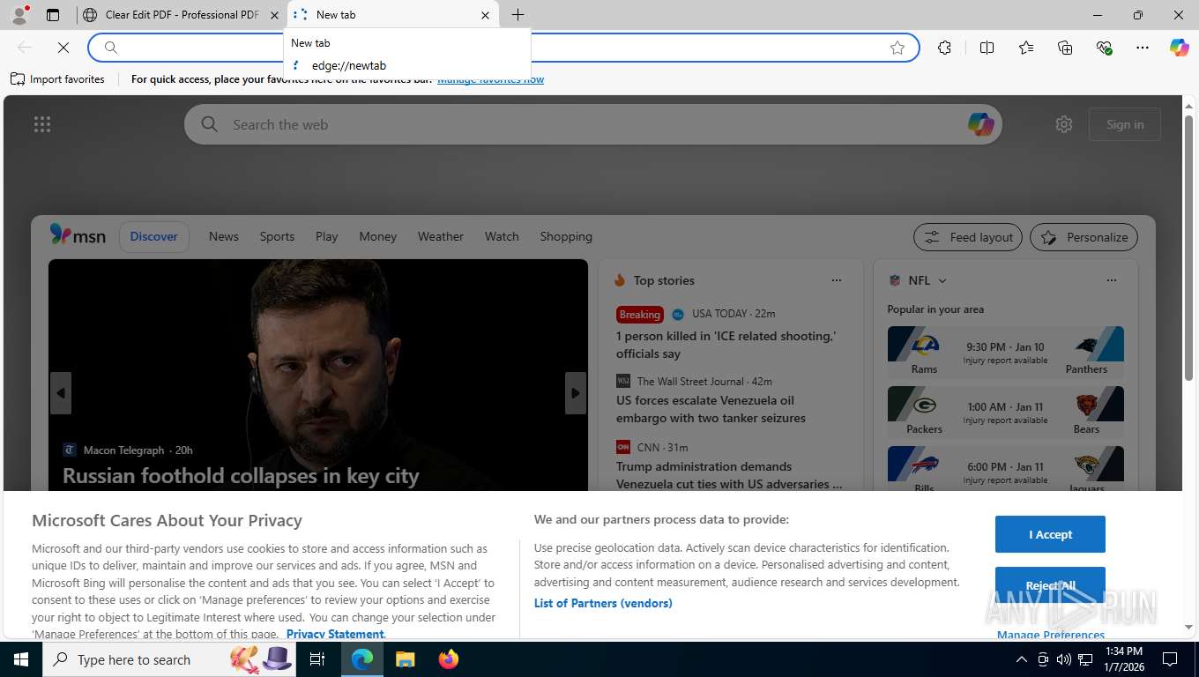1199x677 pixels.
Task: Open the Privacy Statement link
Action: click(x=335, y=634)
